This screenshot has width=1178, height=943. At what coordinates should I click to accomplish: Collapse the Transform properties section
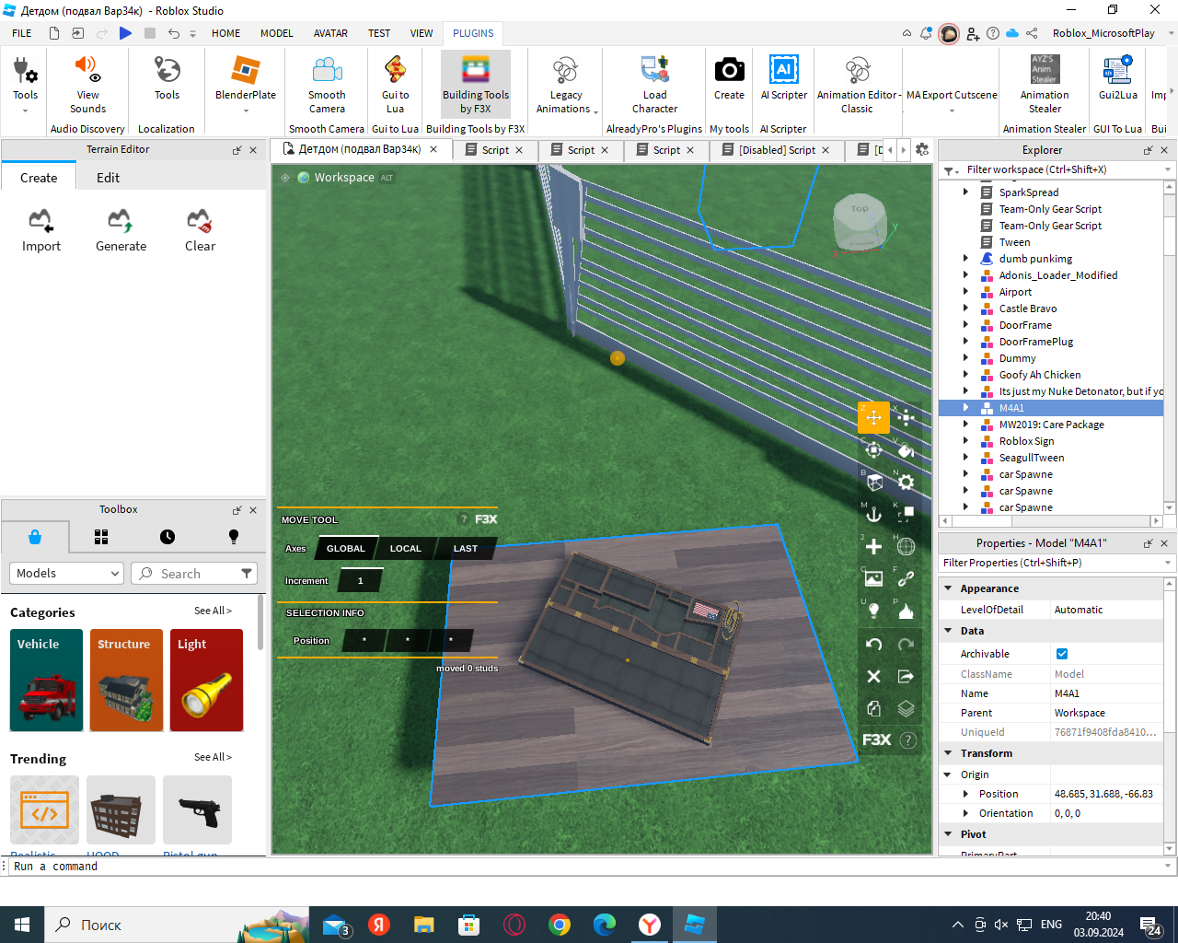[x=948, y=752]
